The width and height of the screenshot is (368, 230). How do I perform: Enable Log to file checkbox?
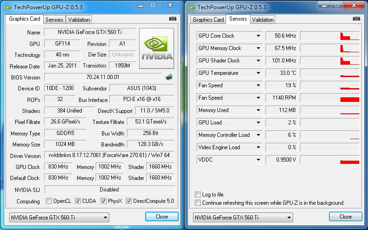pos(198,194)
